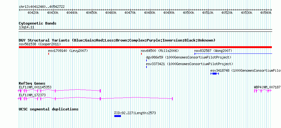281x128 pixels.
Task: Click the 40530k ruler tick label
Action: 247,13
